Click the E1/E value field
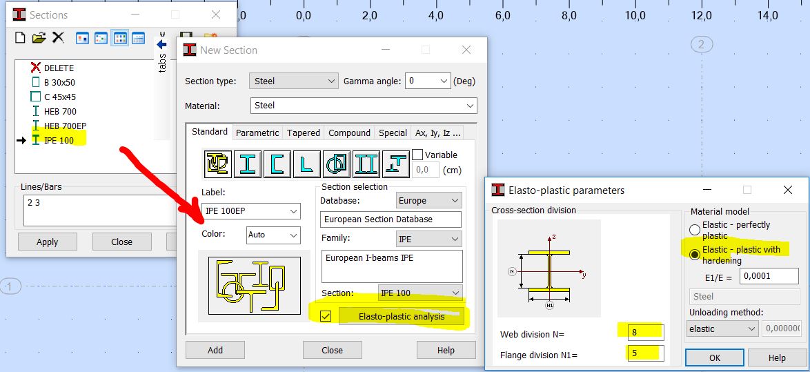 pos(769,276)
